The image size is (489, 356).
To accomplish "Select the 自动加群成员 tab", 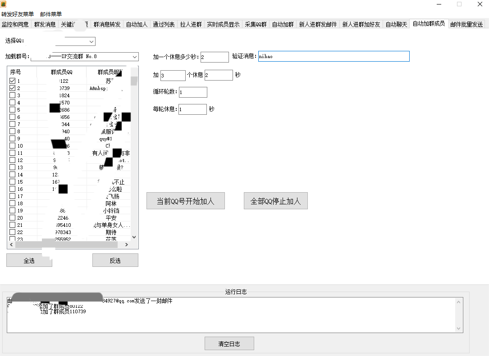I will pos(429,24).
